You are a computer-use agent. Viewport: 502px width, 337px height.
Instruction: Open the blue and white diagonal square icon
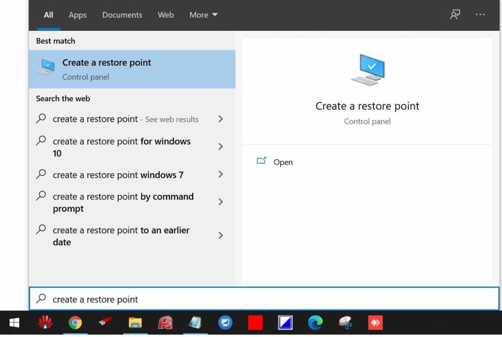(x=285, y=323)
